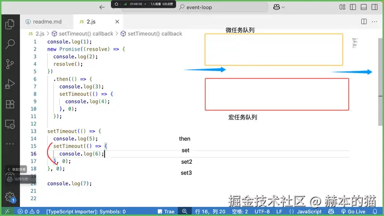Viewport: 384px width, 216px height.
Task: Open the Customize Layout icon
Action: click(342, 7)
